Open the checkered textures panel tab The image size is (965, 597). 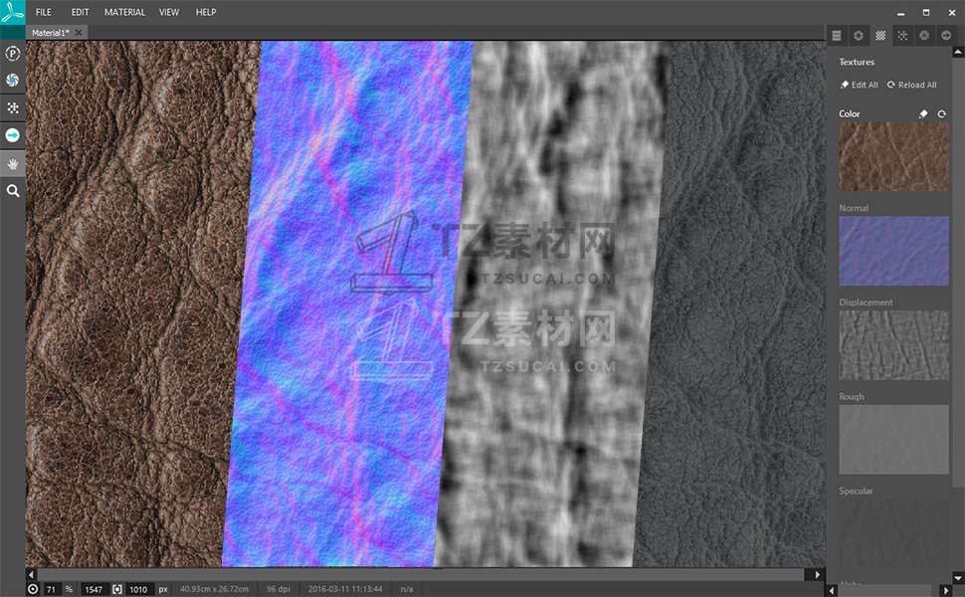(x=880, y=36)
